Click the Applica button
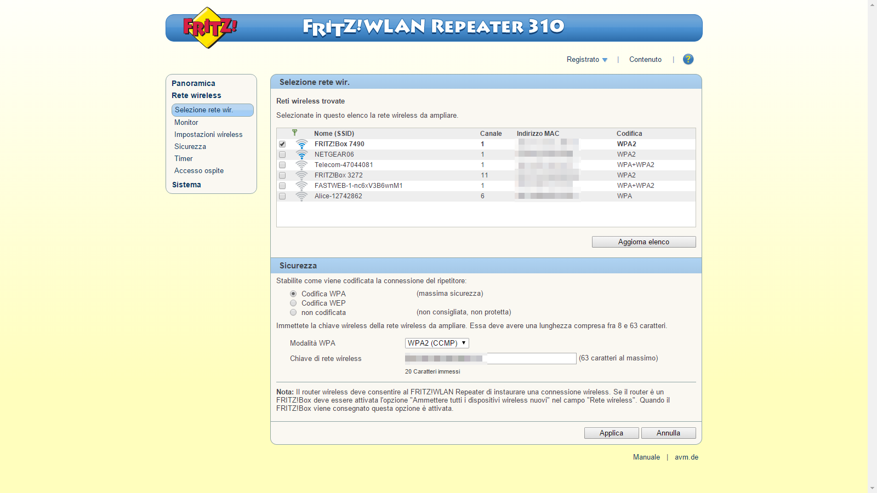The width and height of the screenshot is (877, 493). pos(611,433)
